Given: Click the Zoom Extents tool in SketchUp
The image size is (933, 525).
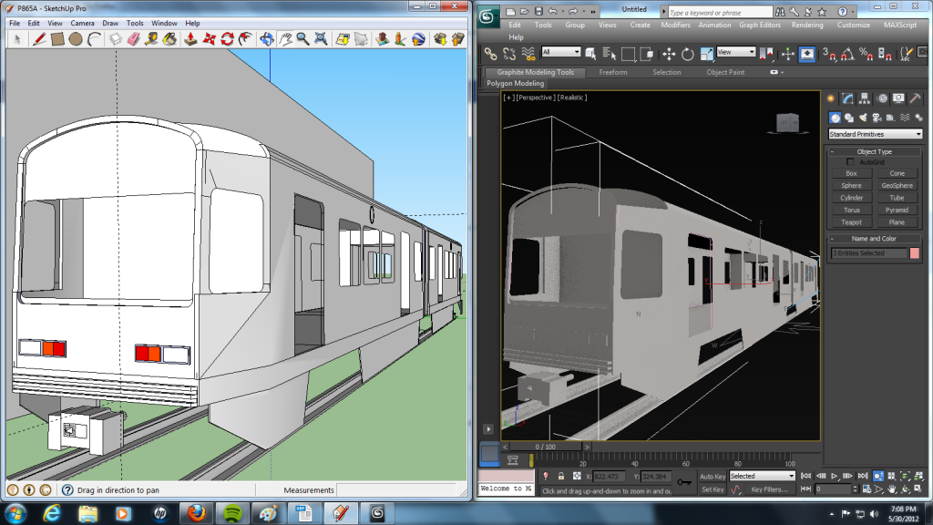Looking at the screenshot, I should point(321,39).
